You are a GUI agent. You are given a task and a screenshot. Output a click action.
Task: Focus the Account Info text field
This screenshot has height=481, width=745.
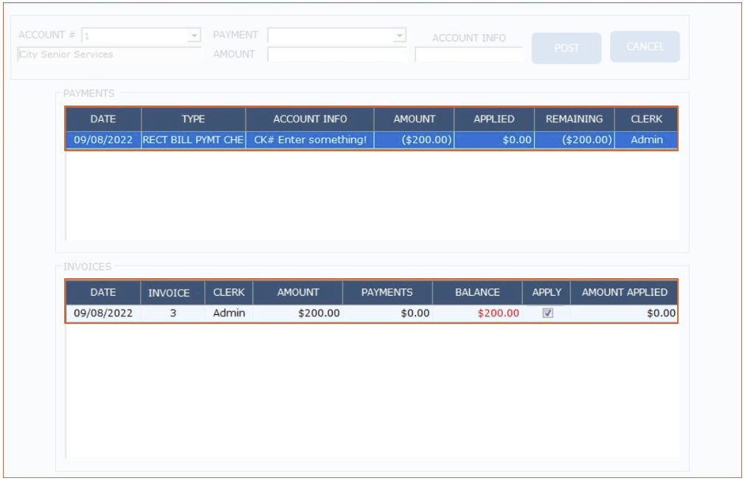coord(468,55)
